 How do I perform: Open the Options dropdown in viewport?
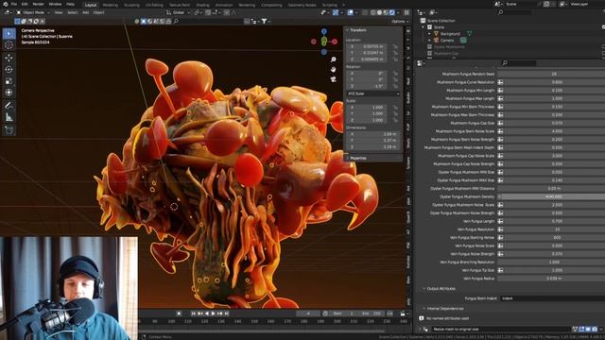[x=399, y=21]
